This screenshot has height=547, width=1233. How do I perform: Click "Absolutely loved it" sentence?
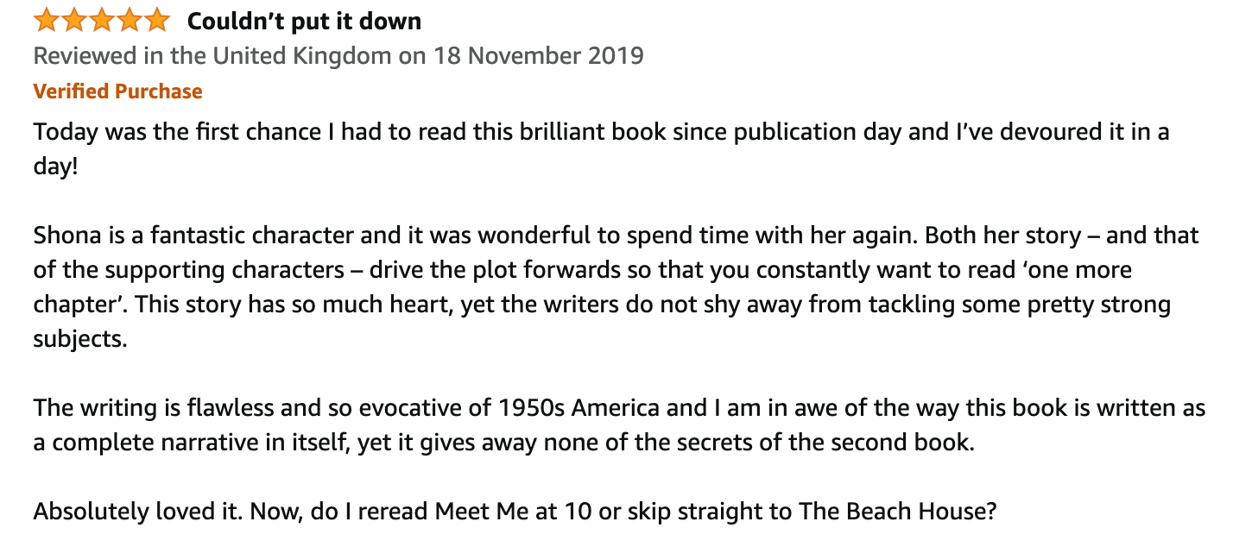pyautogui.click(x=139, y=512)
